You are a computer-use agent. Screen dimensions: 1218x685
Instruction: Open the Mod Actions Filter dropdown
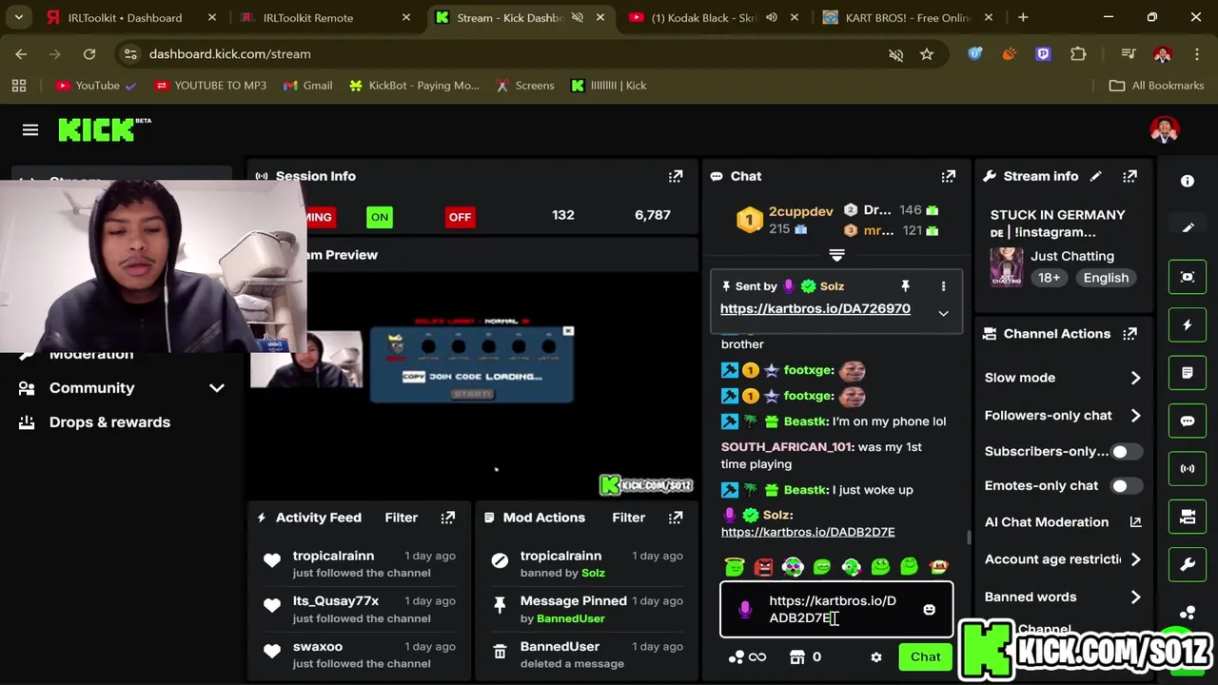[629, 518]
